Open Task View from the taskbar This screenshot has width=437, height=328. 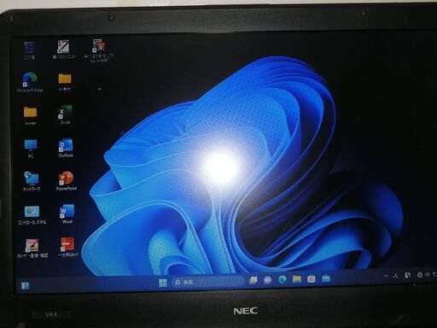point(253,280)
